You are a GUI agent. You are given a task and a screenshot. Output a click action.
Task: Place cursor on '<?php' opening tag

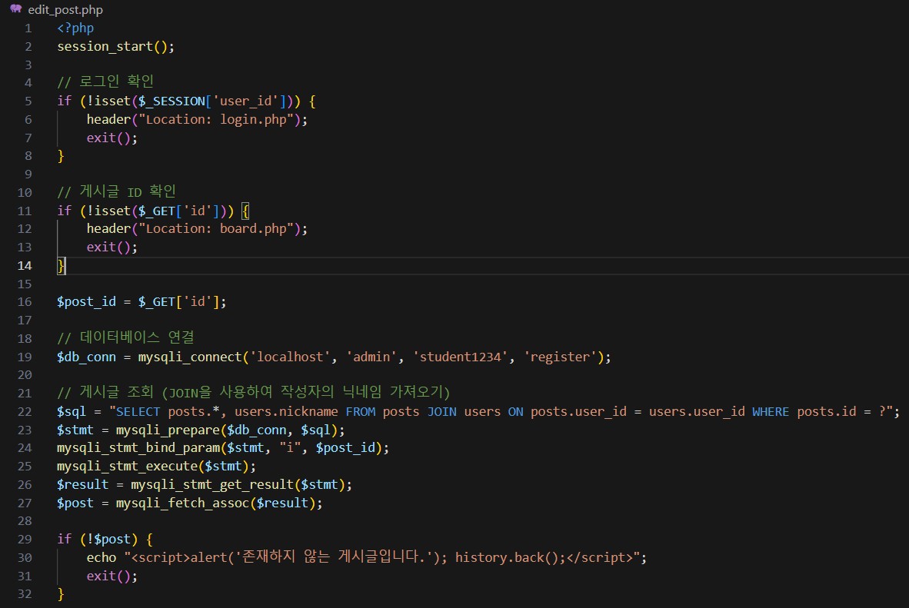pyautogui.click(x=75, y=28)
